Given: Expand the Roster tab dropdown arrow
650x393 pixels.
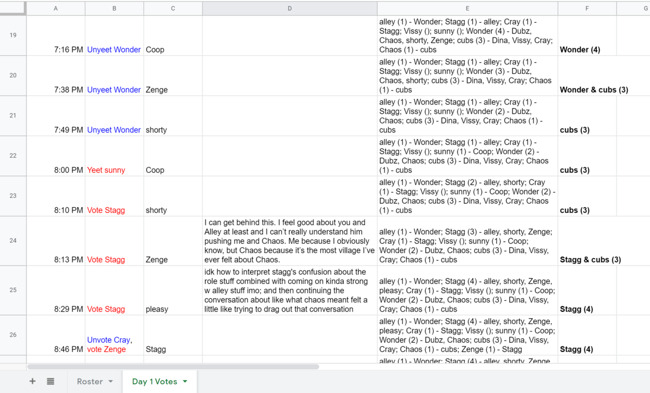Looking at the screenshot, I should pyautogui.click(x=110, y=382).
